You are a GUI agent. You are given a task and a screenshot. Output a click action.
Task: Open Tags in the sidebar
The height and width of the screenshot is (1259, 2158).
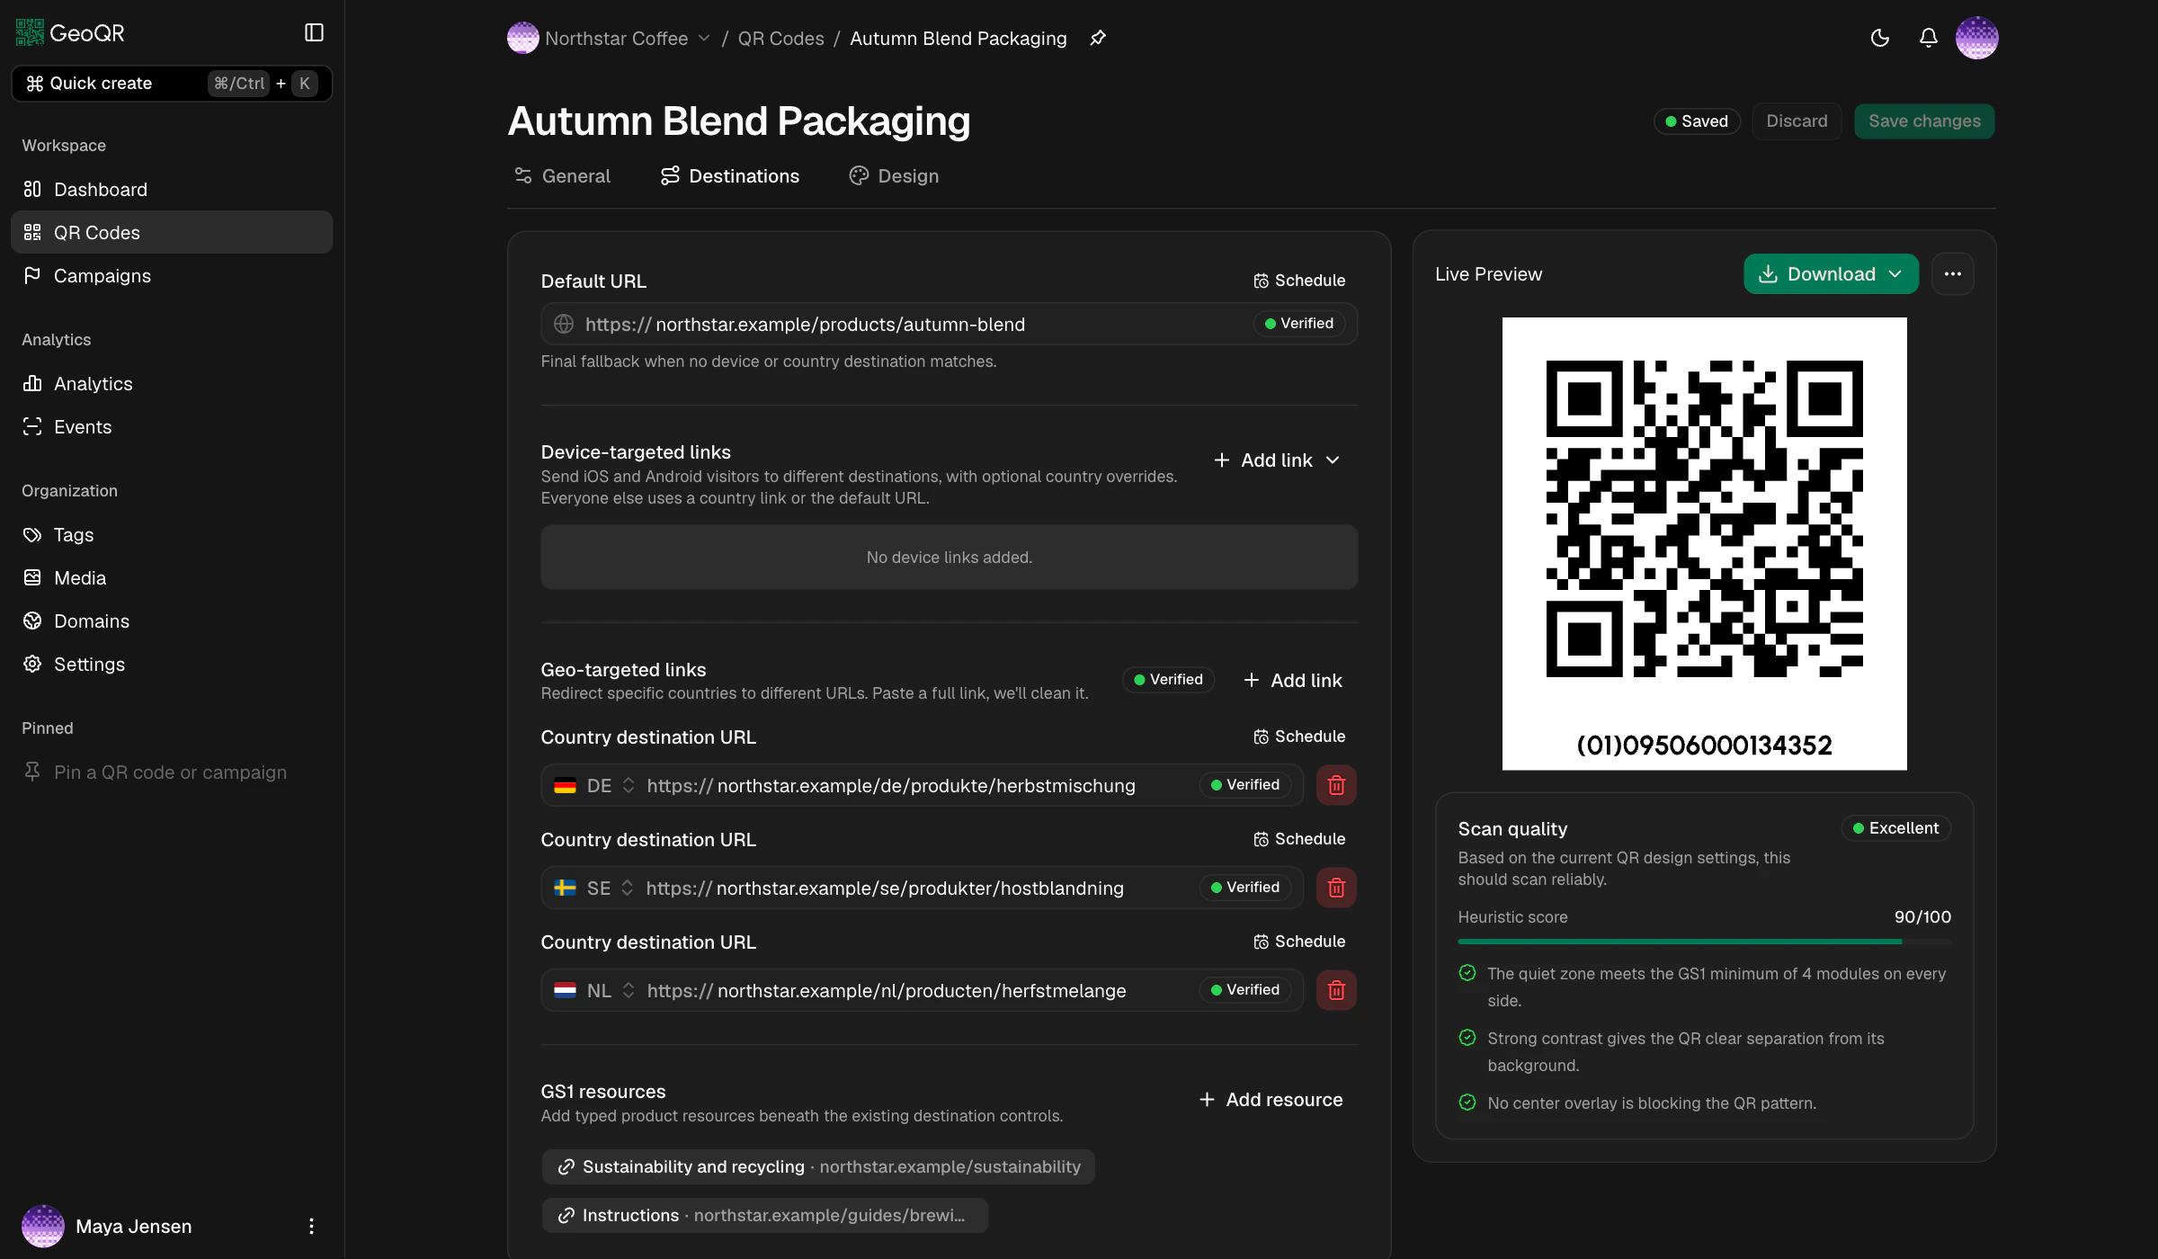[172, 534]
